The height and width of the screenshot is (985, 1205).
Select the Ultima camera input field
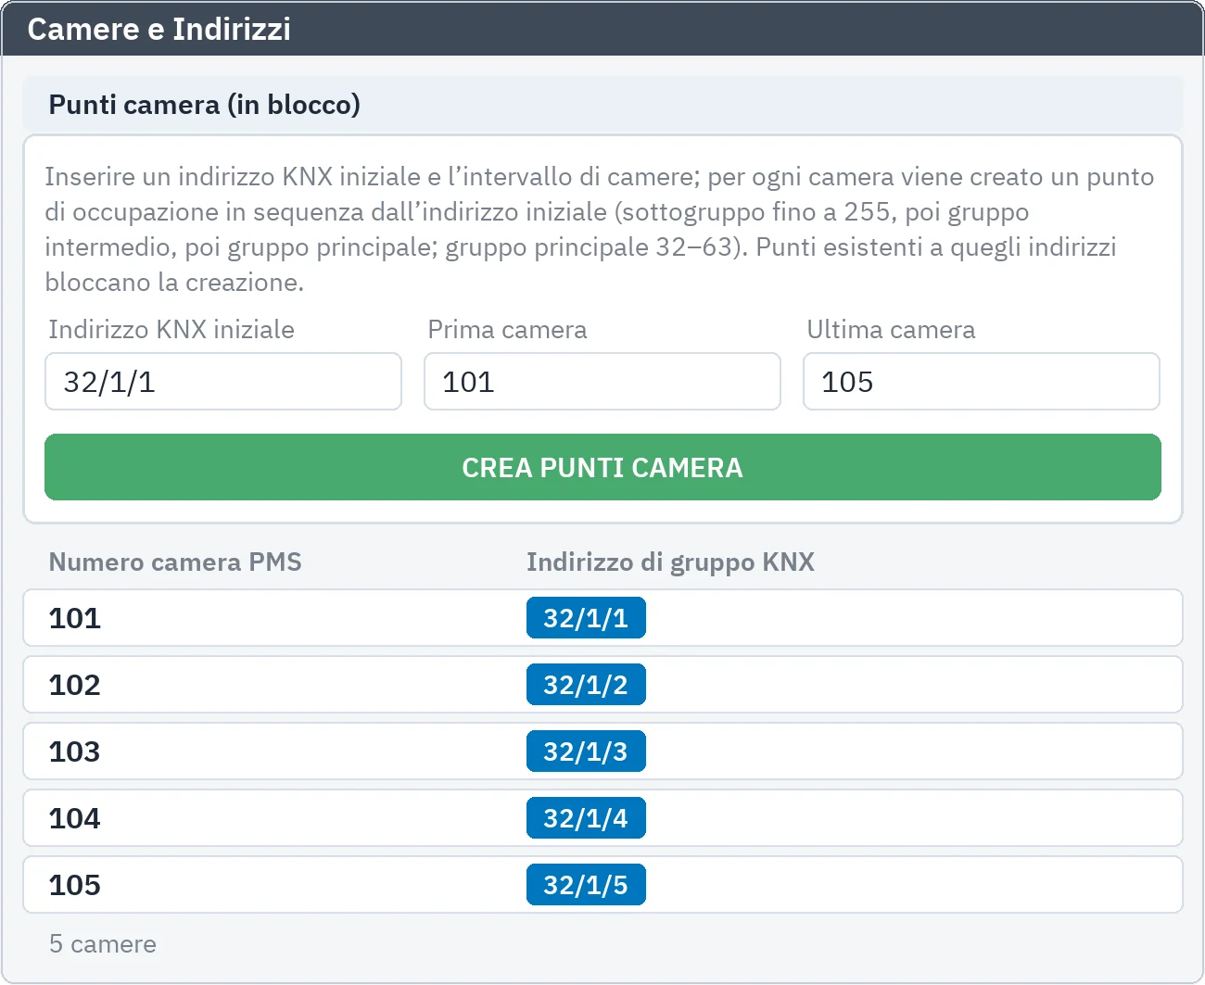pyautogui.click(x=982, y=381)
